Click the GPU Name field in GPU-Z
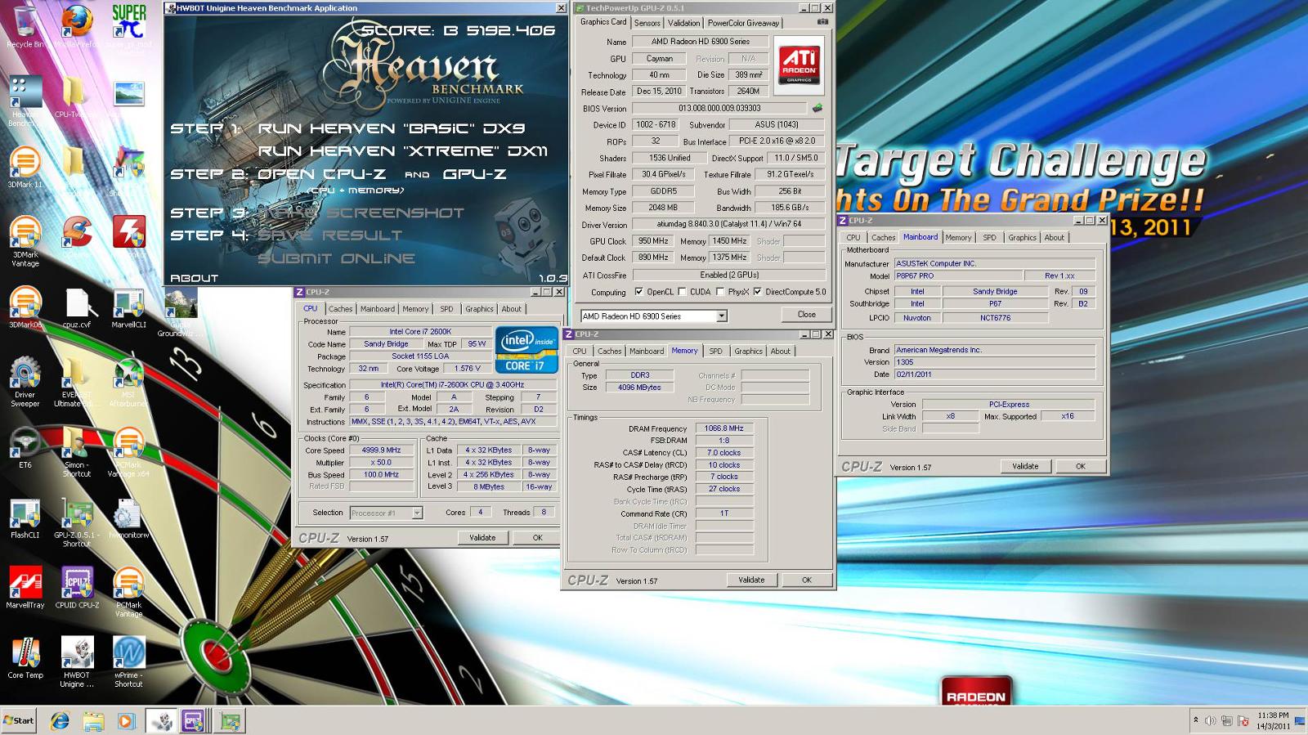Viewport: 1308px width, 735px height. (700, 42)
